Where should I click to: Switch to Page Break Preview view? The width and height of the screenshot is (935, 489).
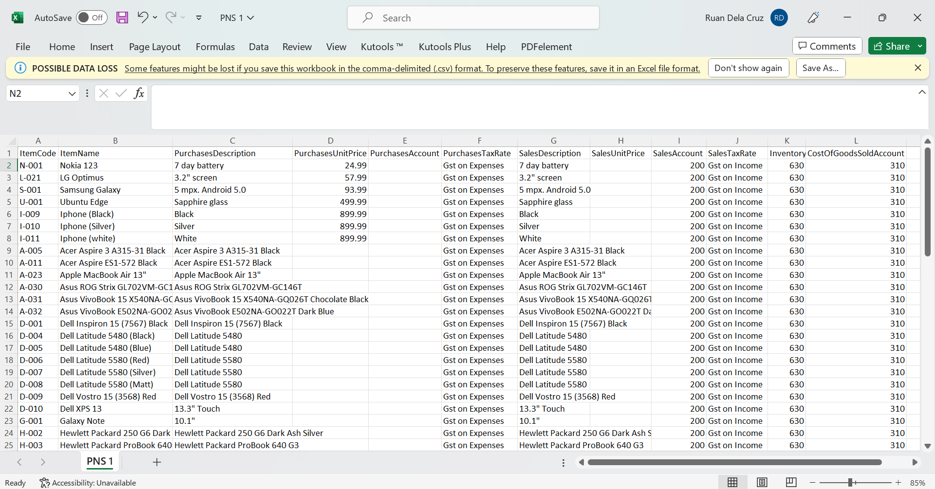pyautogui.click(x=791, y=482)
